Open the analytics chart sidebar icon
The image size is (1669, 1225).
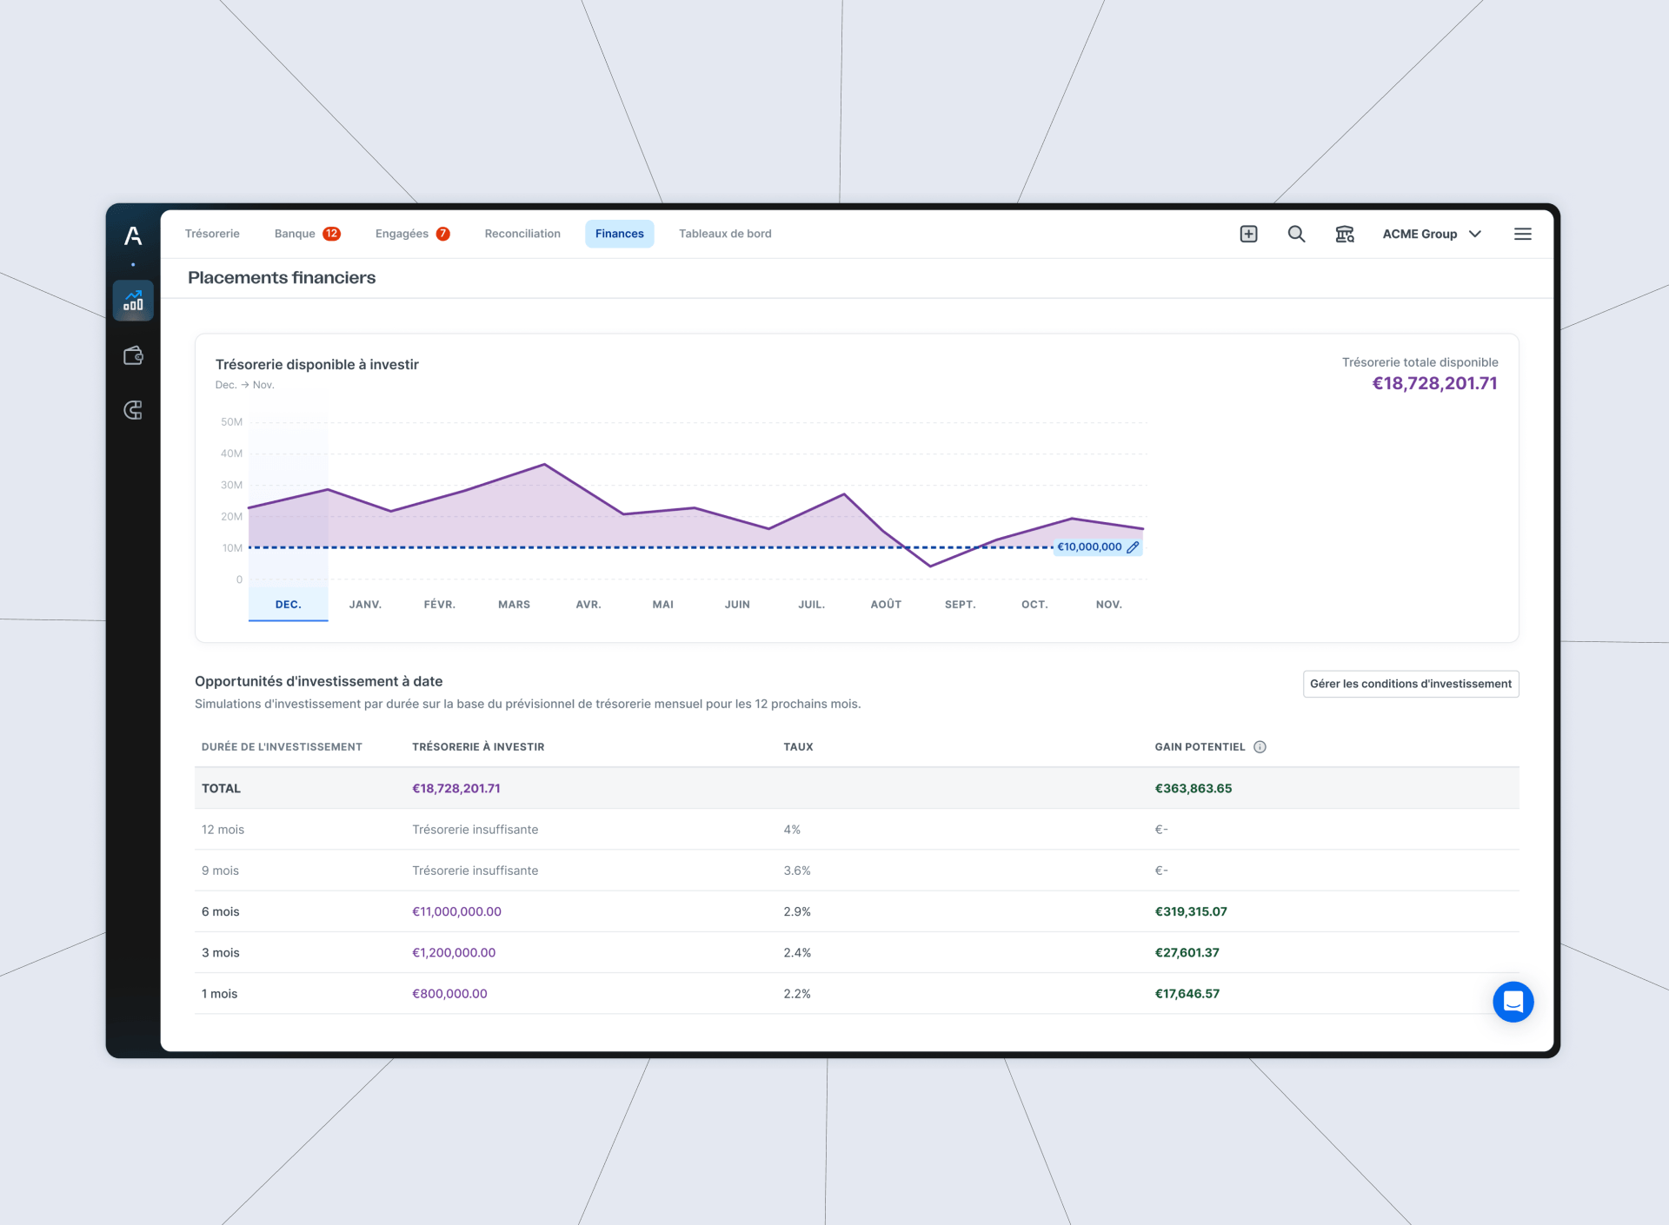click(133, 301)
